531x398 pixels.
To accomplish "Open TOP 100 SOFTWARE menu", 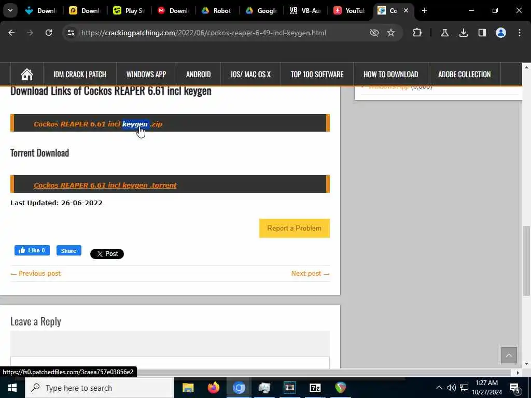I will 317,74.
